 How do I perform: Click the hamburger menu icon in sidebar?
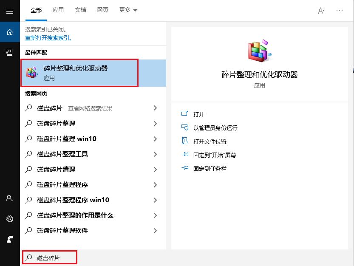click(x=10, y=11)
